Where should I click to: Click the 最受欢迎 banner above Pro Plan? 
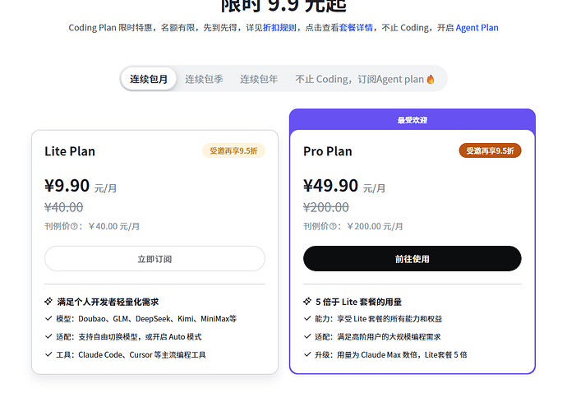pos(413,120)
